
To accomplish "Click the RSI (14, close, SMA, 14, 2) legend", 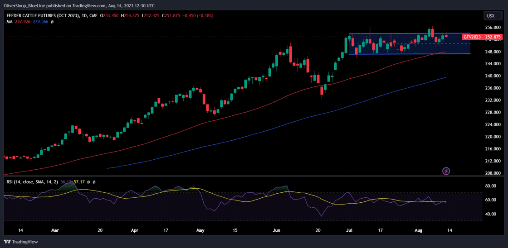I will 32,182.
